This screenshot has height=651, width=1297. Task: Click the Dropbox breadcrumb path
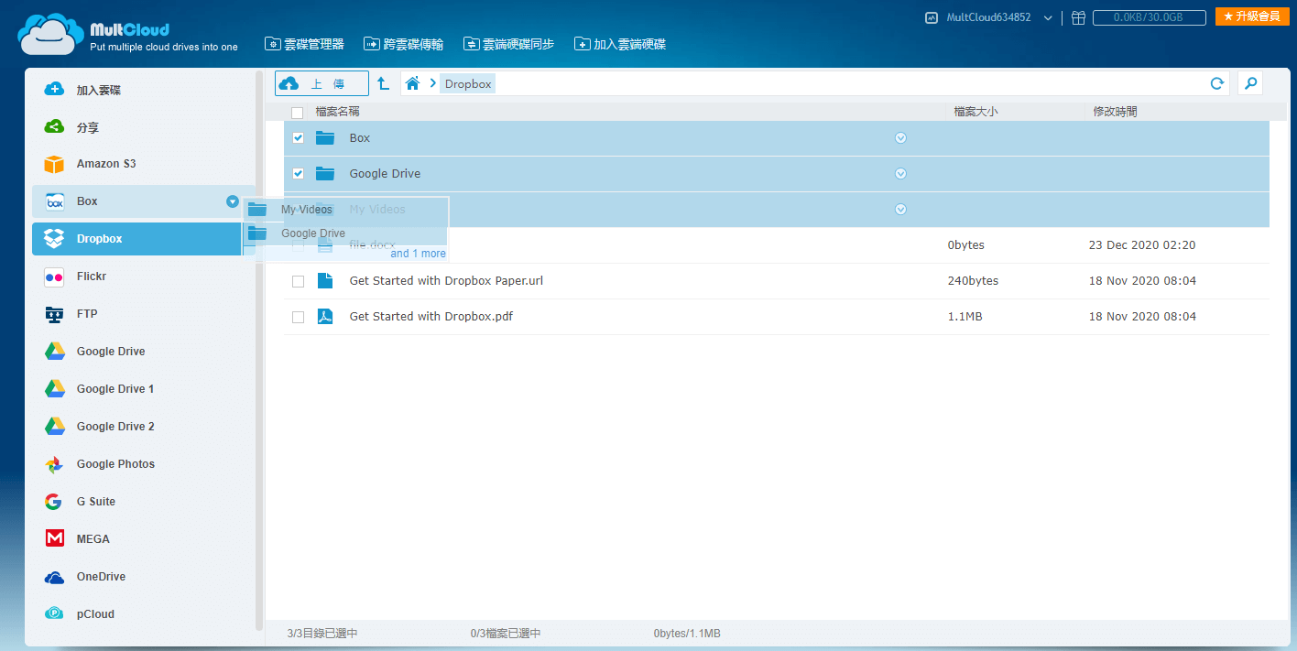tap(468, 83)
